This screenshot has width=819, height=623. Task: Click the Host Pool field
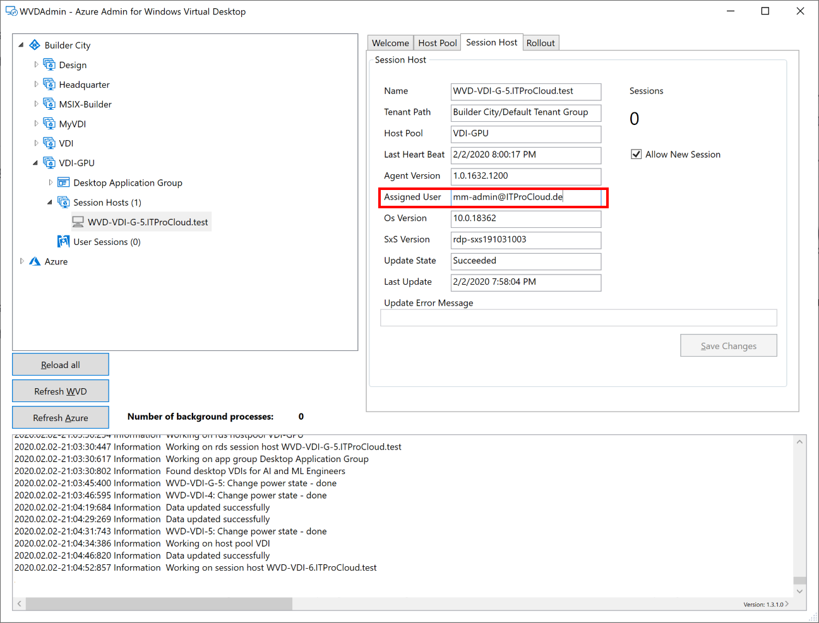[526, 134]
